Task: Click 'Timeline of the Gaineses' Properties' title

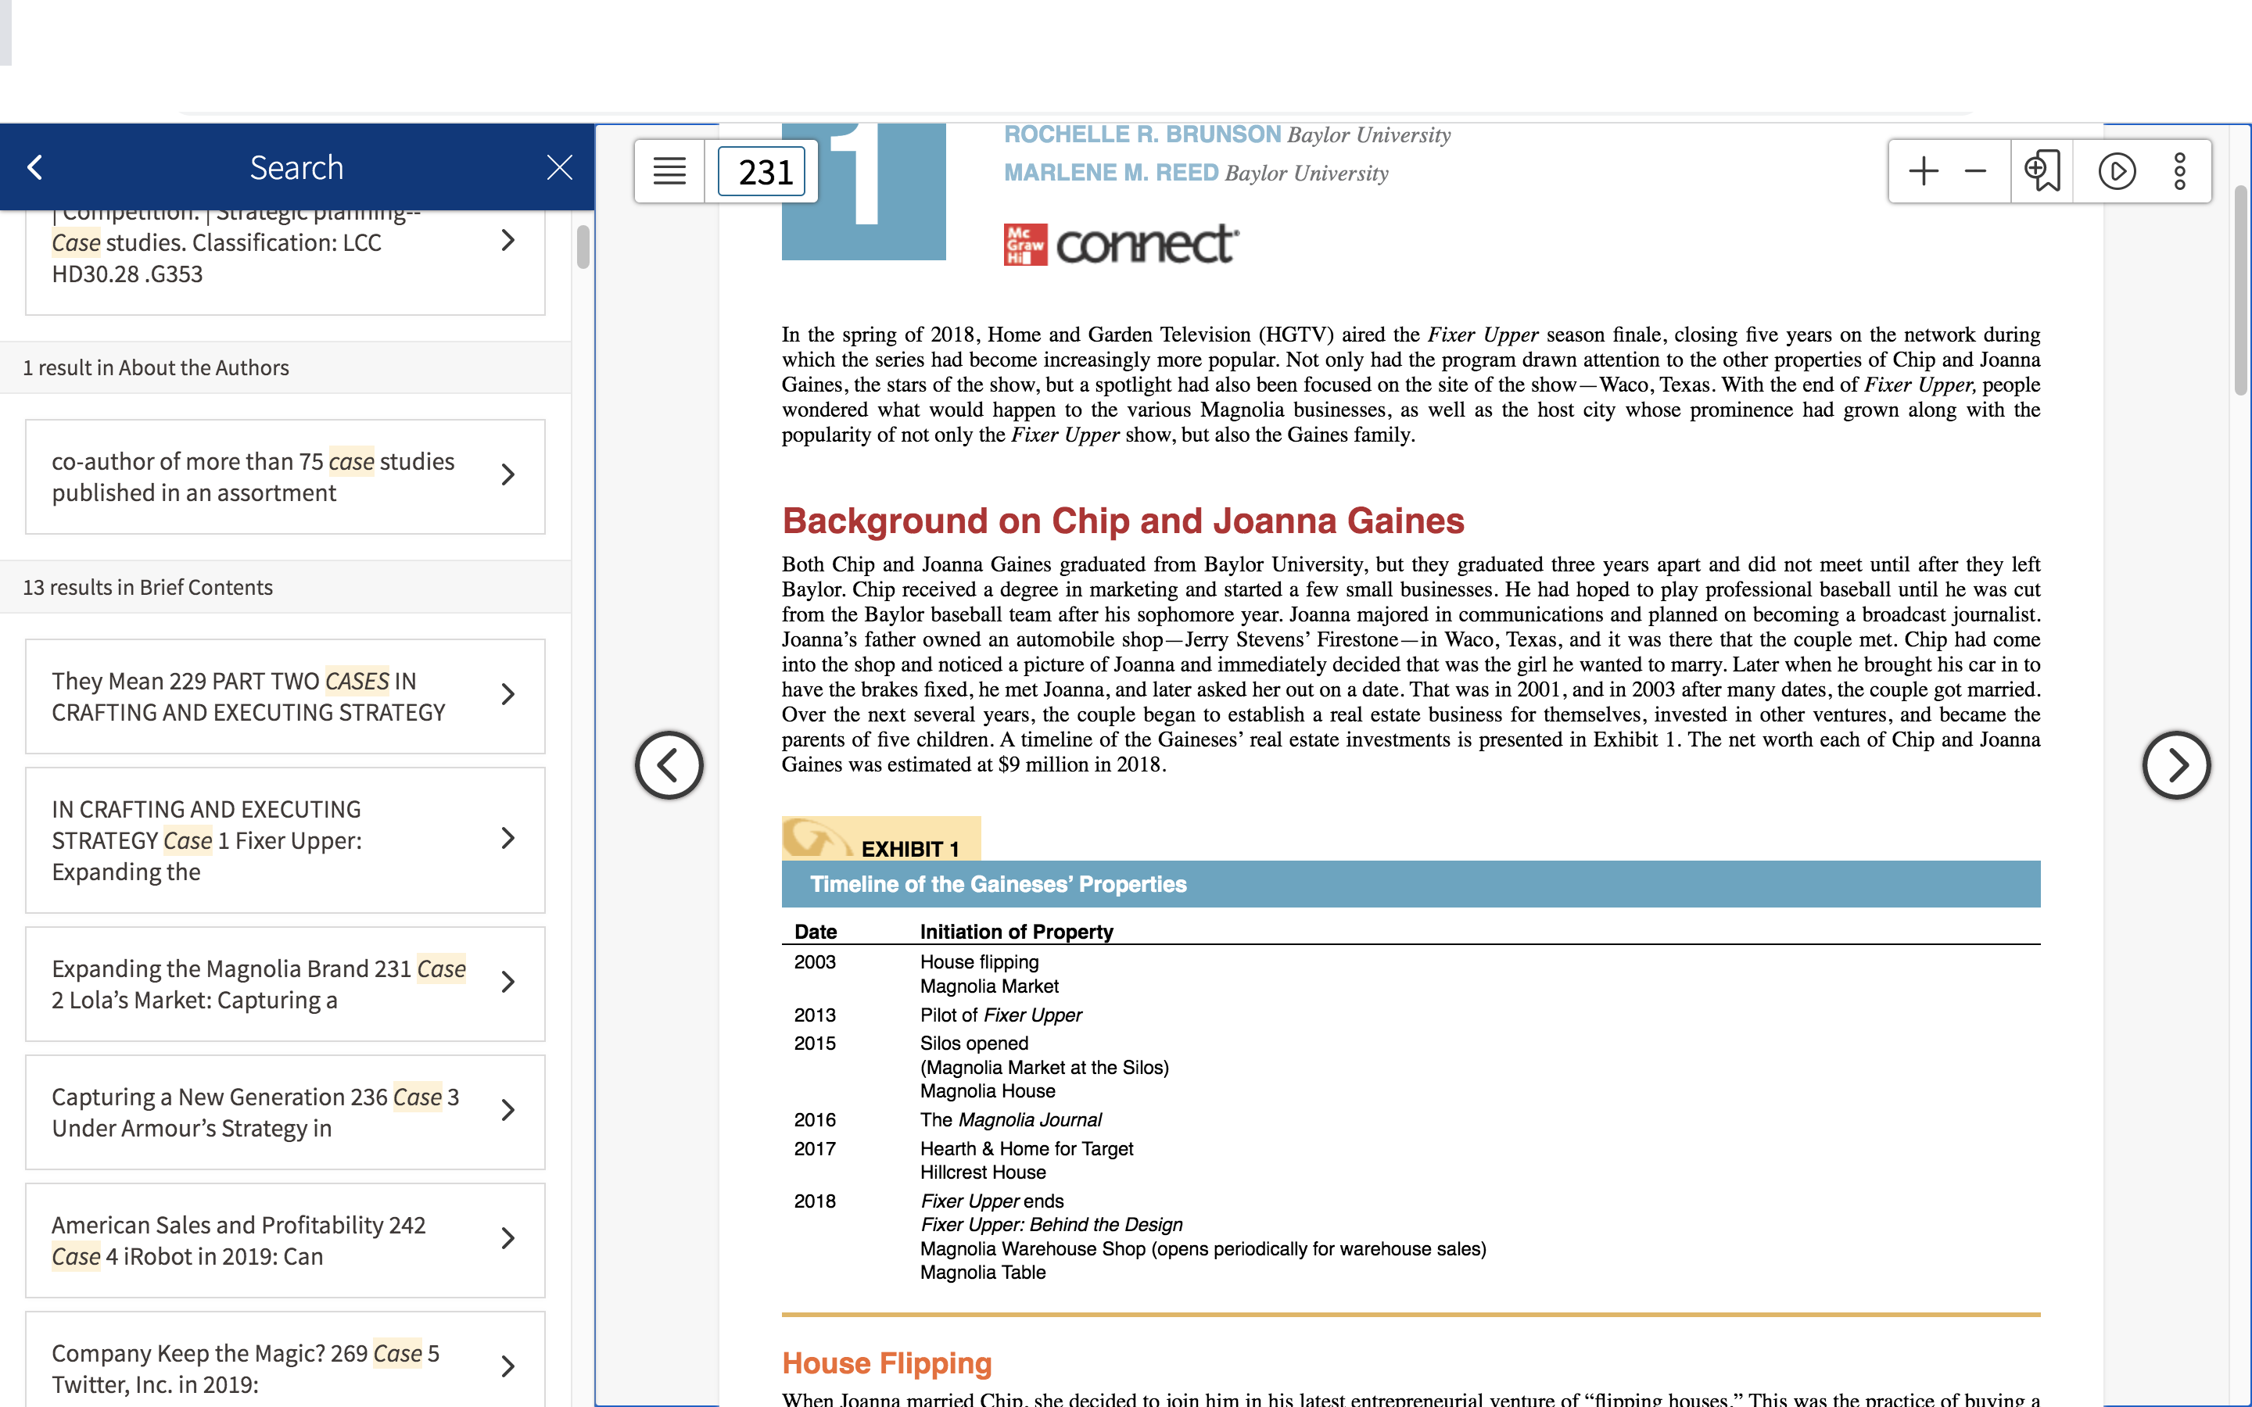Action: click(x=999, y=884)
